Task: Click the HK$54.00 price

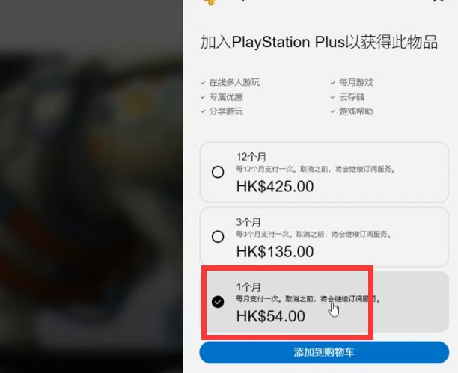Action: [x=270, y=316]
